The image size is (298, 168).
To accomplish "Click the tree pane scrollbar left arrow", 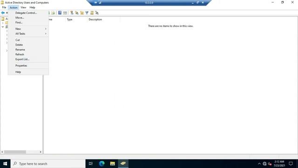I will click(2, 152).
